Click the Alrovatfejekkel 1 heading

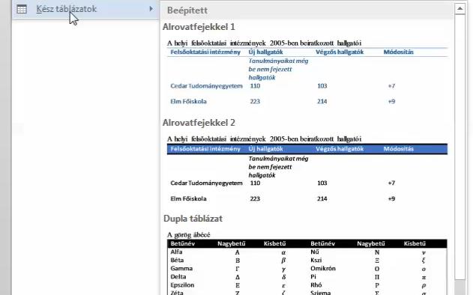(199, 27)
